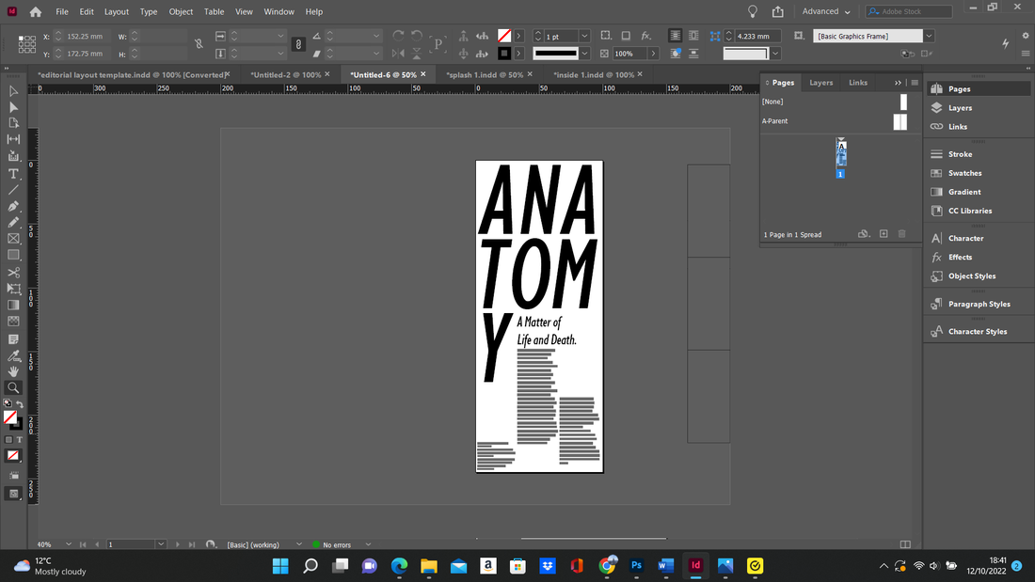Toggle the view mode button
Screen dimensions: 1035x582
coord(13,494)
